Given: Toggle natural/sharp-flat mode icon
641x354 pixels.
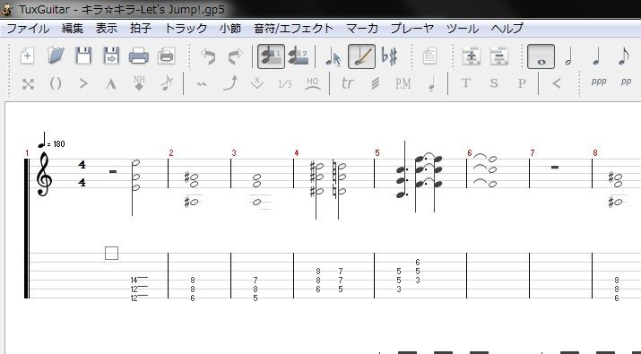Looking at the screenshot, I should (x=389, y=56).
